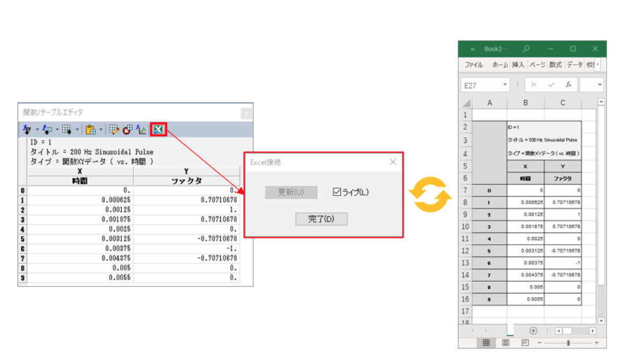
Task: Open the dropdown arrow beside the XY function icon
Action: point(37,130)
